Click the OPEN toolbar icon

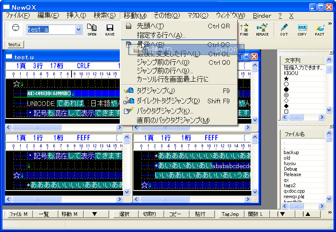(92, 30)
